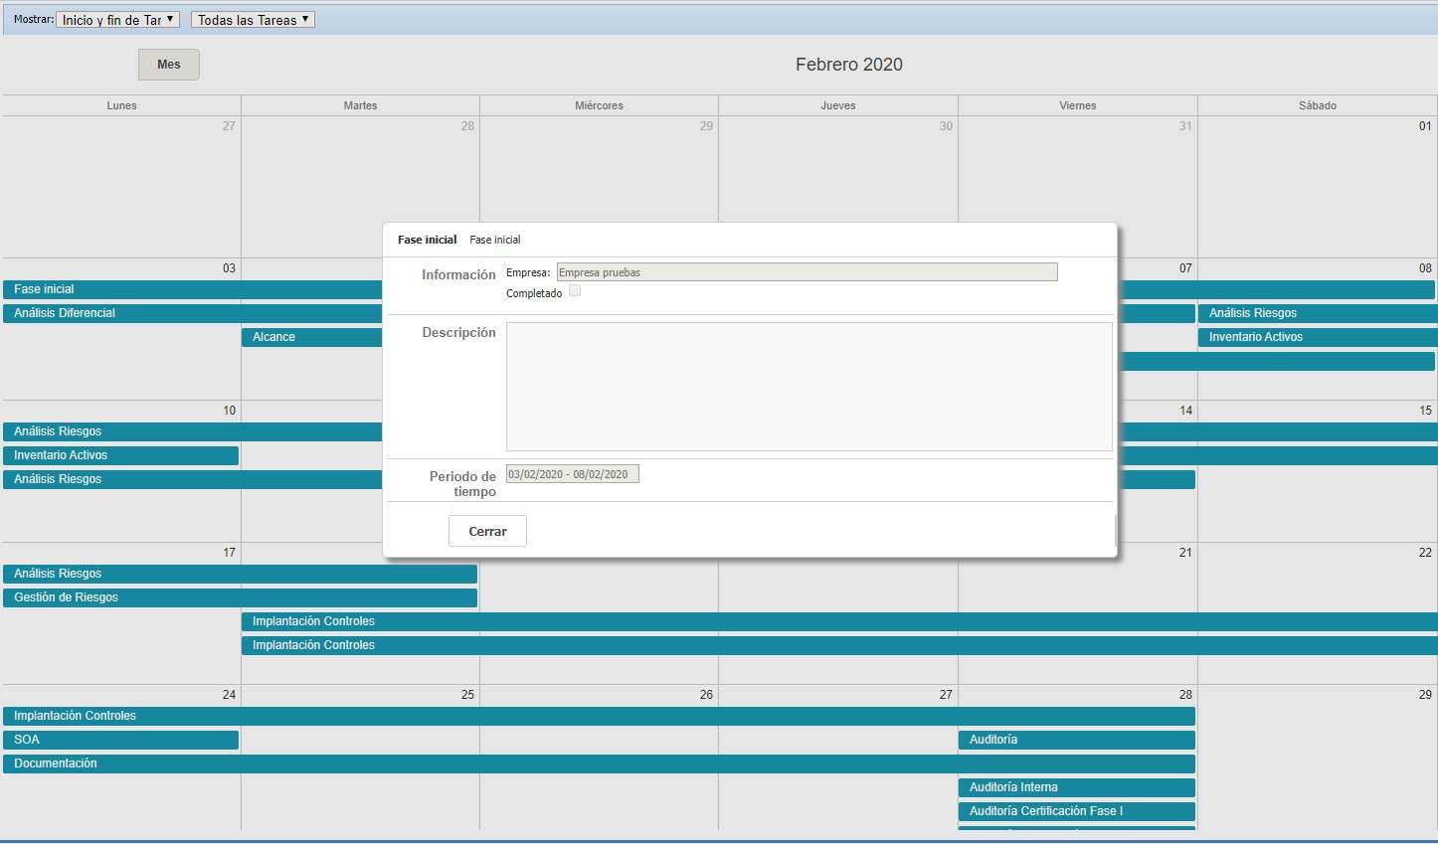Click inside the Descripción text area
Image resolution: width=1438 pixels, height=844 pixels.
point(809,386)
